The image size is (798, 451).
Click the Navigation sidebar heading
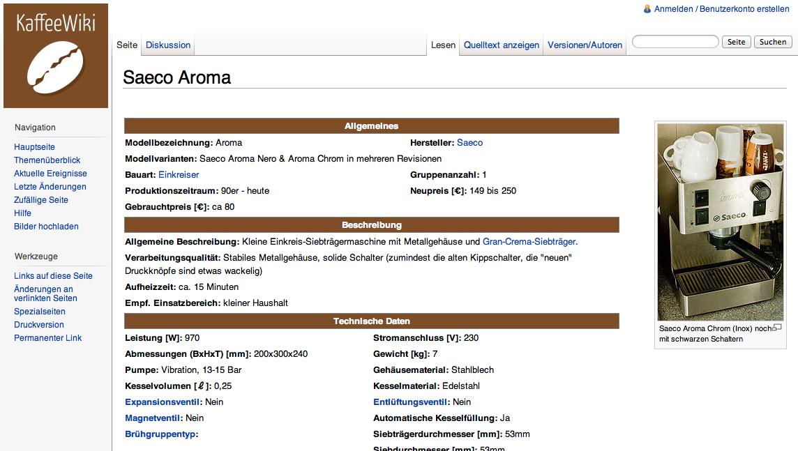point(35,128)
